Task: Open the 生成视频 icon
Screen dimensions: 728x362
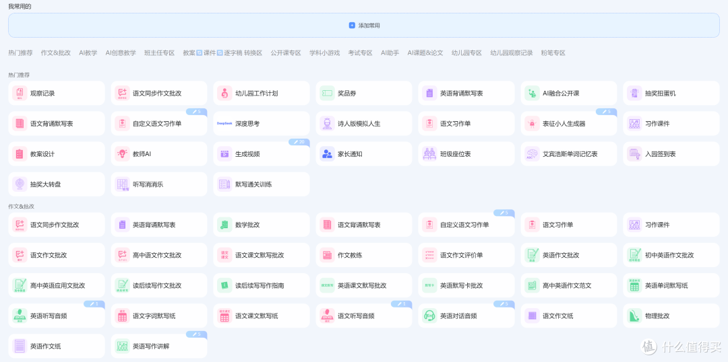Action: [224, 154]
